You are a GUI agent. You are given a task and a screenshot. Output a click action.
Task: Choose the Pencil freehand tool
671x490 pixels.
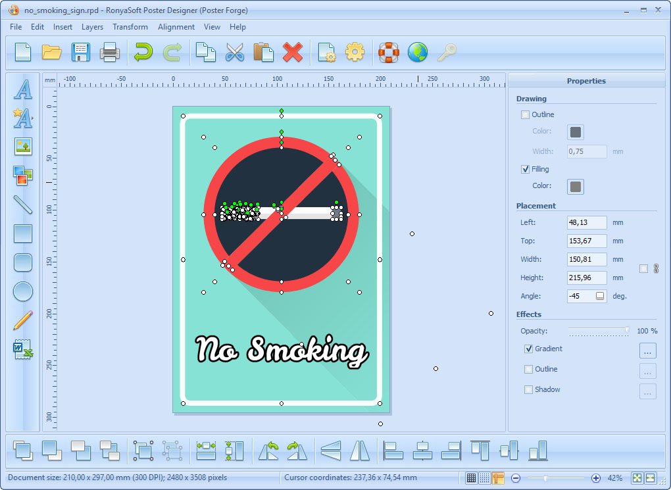pos(23,320)
